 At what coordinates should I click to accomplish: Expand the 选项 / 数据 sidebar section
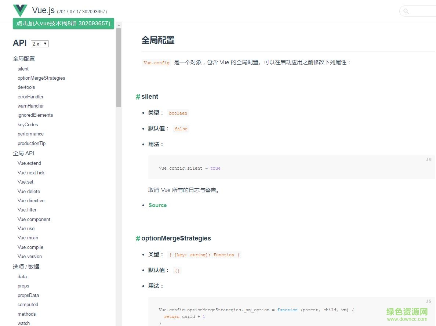coord(26,267)
